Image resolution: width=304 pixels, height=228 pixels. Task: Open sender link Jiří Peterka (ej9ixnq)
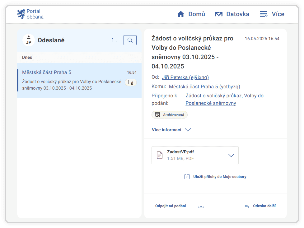click(185, 77)
